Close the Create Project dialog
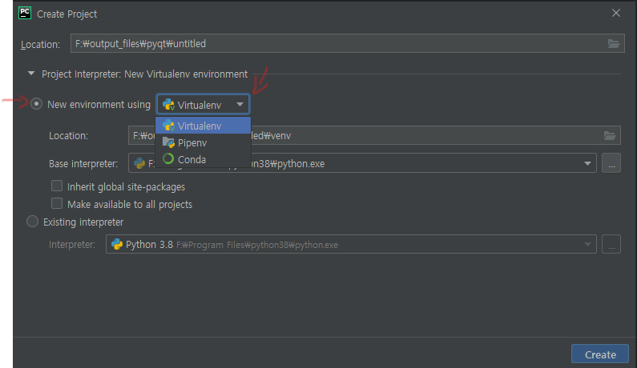637x368 pixels. (616, 13)
